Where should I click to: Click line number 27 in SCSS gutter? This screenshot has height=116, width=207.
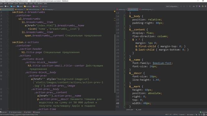point(118,60)
